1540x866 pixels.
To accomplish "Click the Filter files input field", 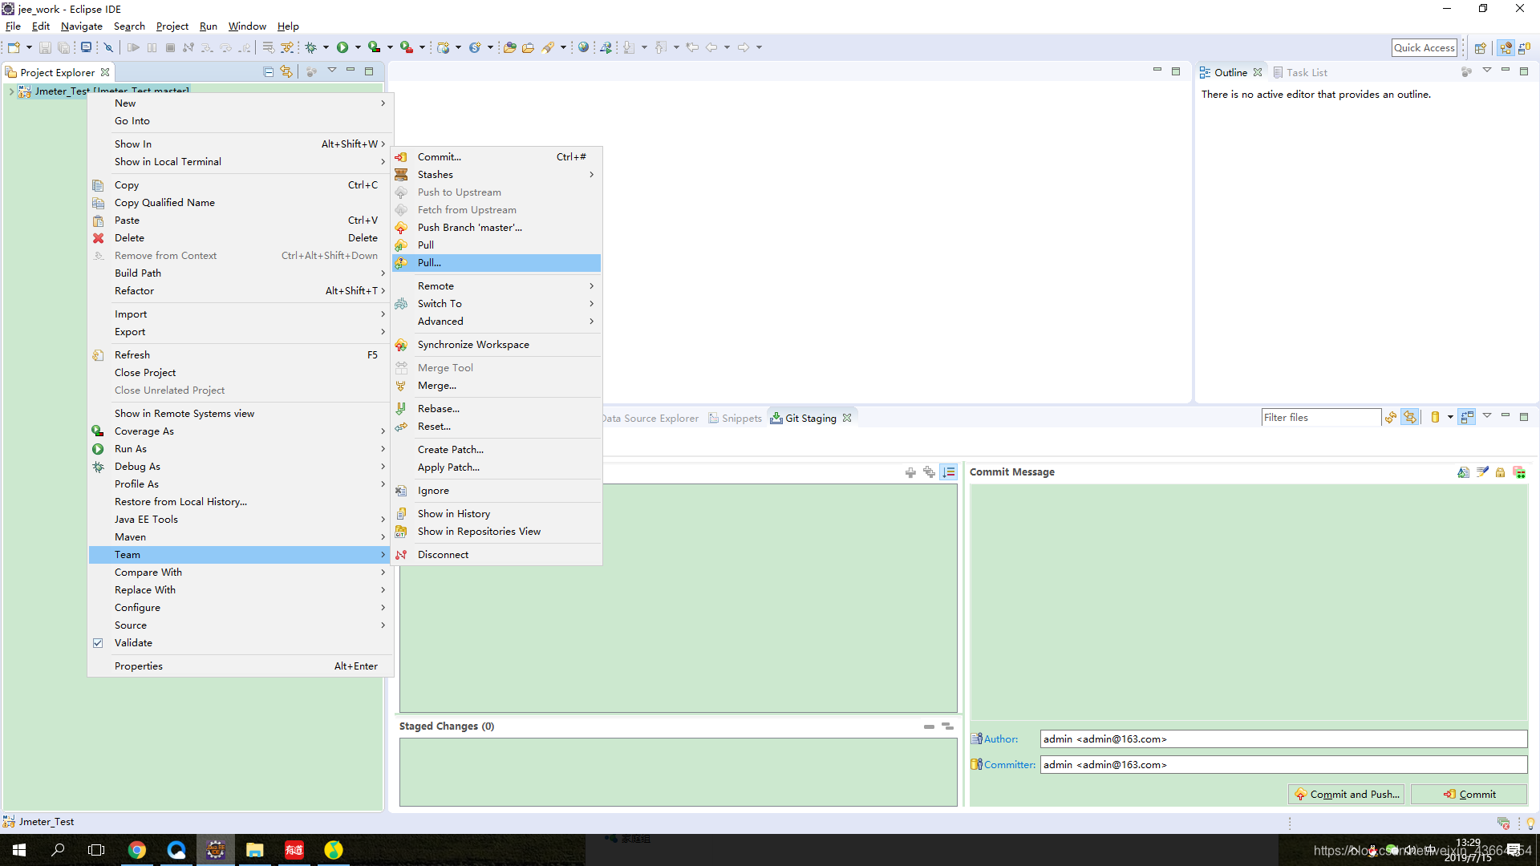I will pos(1320,417).
